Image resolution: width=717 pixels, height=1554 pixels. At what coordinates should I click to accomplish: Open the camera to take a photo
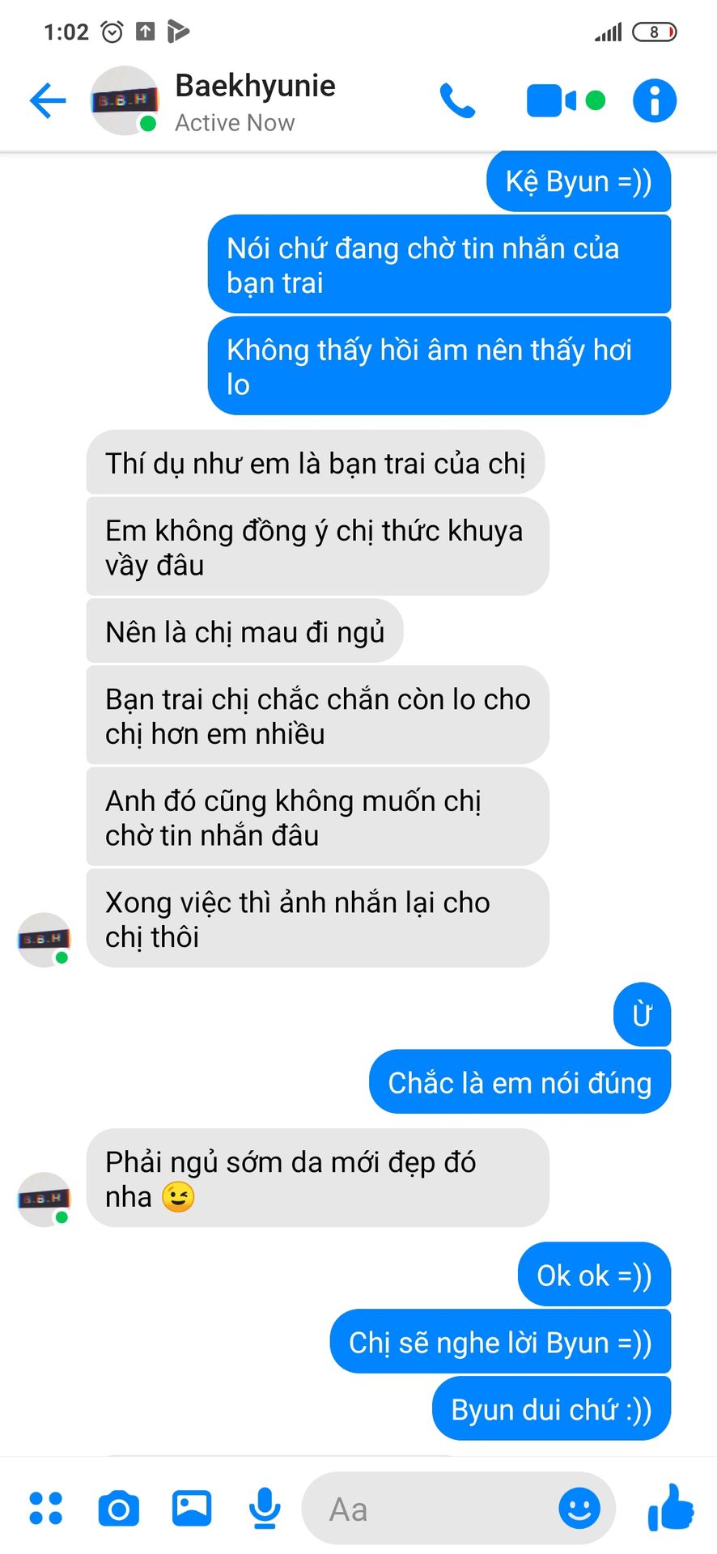pos(118,1509)
